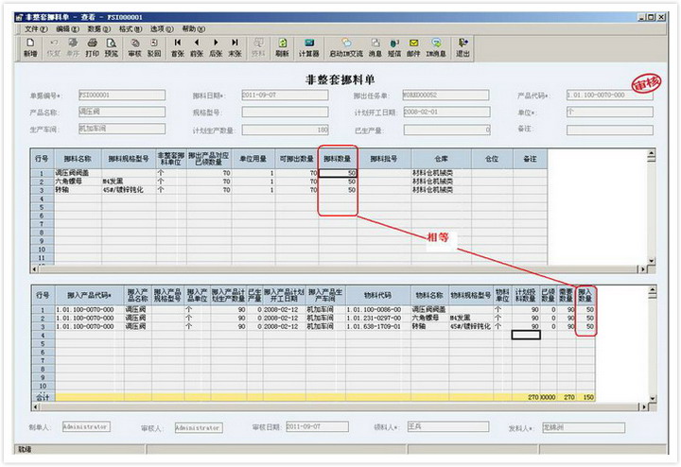Screen dimensions: 681x467
Task: Open 预览 print preview icon
Action: [112, 48]
